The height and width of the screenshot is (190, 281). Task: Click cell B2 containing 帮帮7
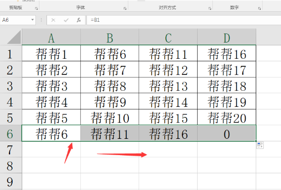[x=110, y=69]
